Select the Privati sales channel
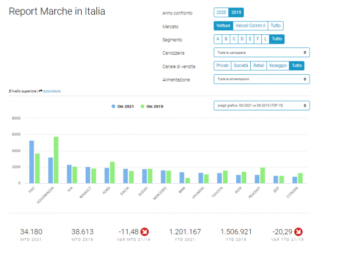Viewport: 340px width, 255px height. (222, 66)
